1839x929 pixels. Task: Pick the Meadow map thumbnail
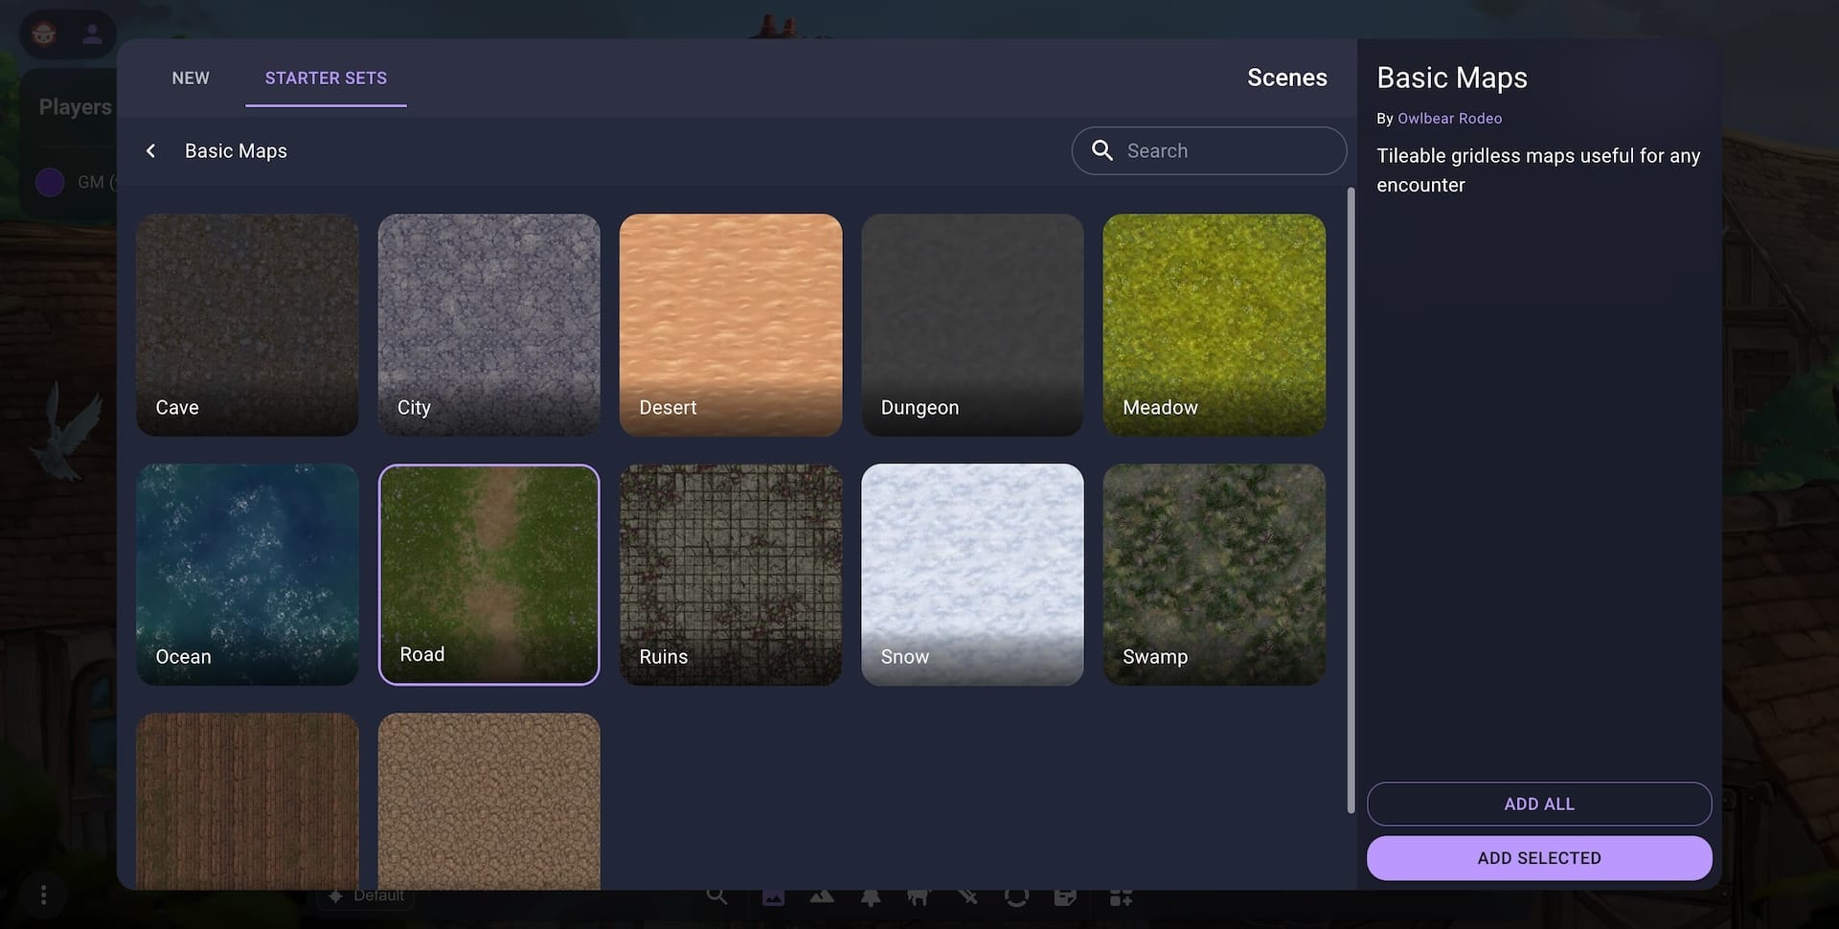[1214, 325]
